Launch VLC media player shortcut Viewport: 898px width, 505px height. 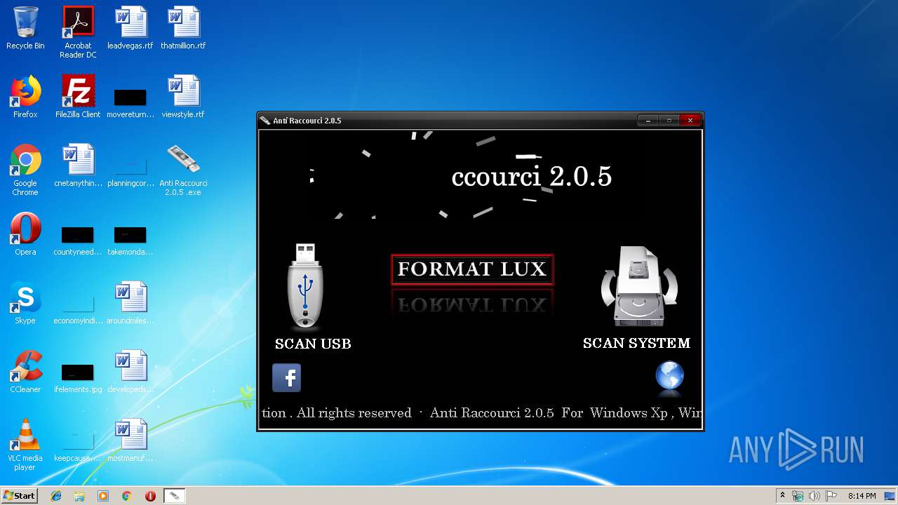coord(25,445)
